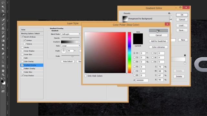The width and height of the screenshot is (207, 116).
Task: Open Color Libraries button
Action: pyautogui.click(x=158, y=47)
